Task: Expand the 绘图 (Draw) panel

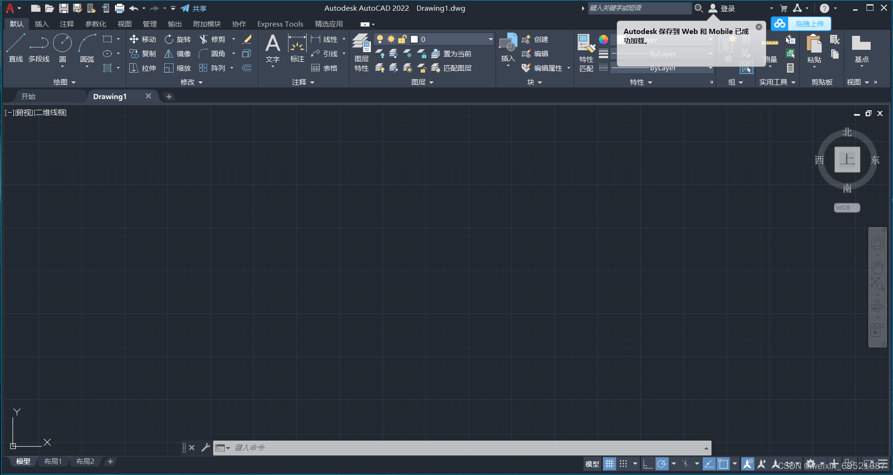Action: coord(64,82)
